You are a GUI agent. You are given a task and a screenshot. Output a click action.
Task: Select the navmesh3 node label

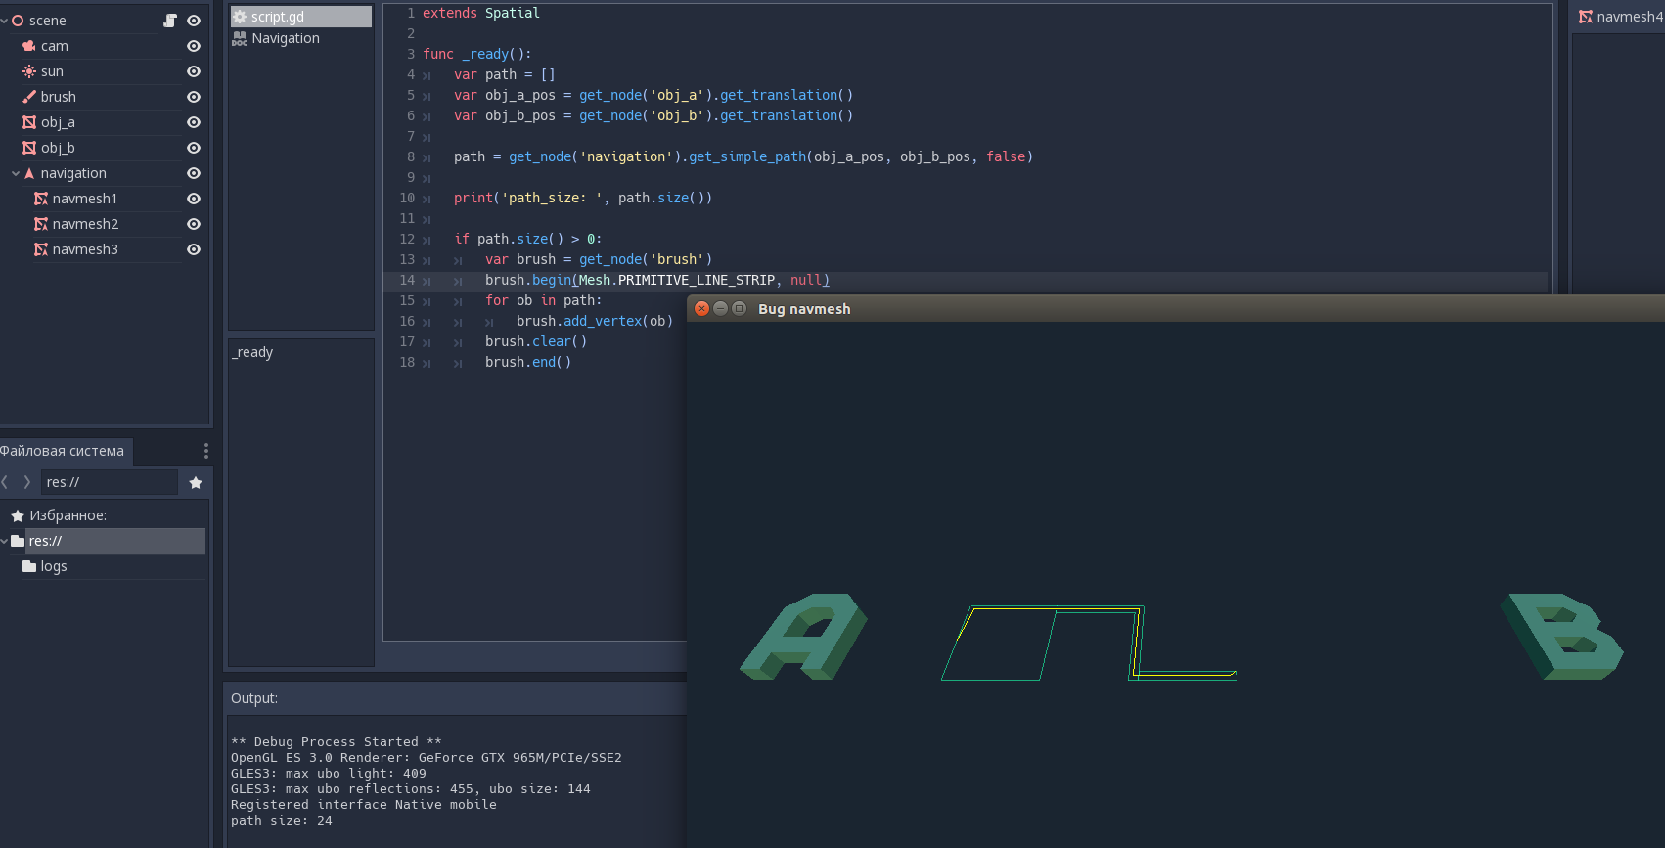pos(85,249)
